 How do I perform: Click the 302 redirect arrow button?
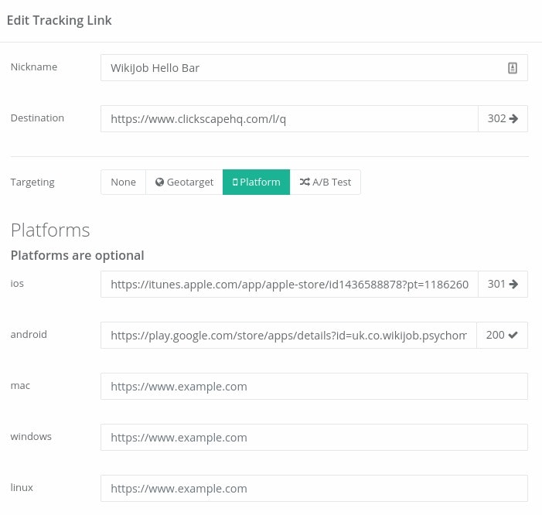coord(503,118)
